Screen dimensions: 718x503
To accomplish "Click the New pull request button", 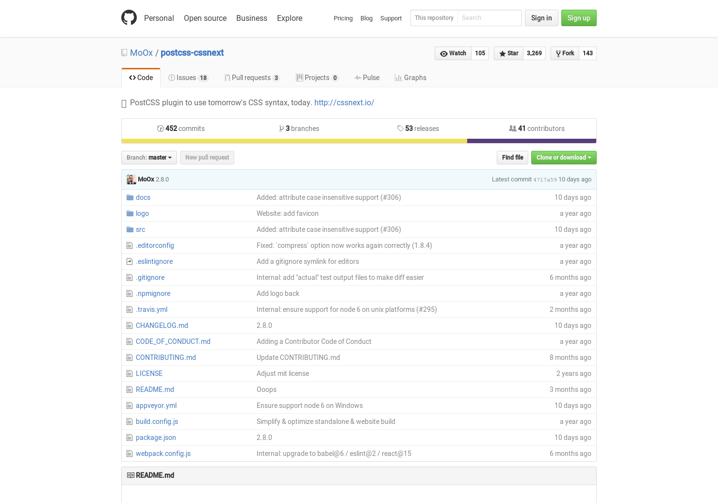I will 207,158.
